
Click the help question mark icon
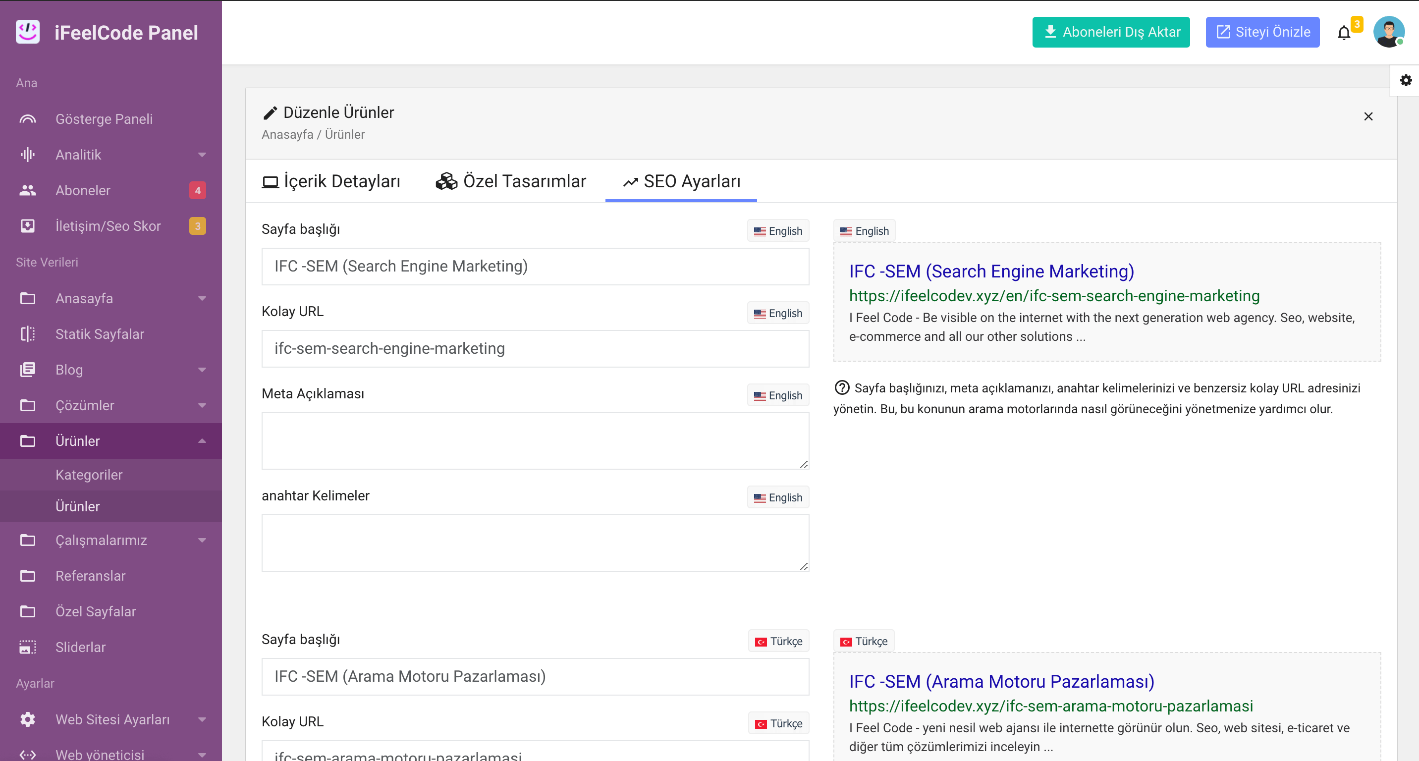842,387
